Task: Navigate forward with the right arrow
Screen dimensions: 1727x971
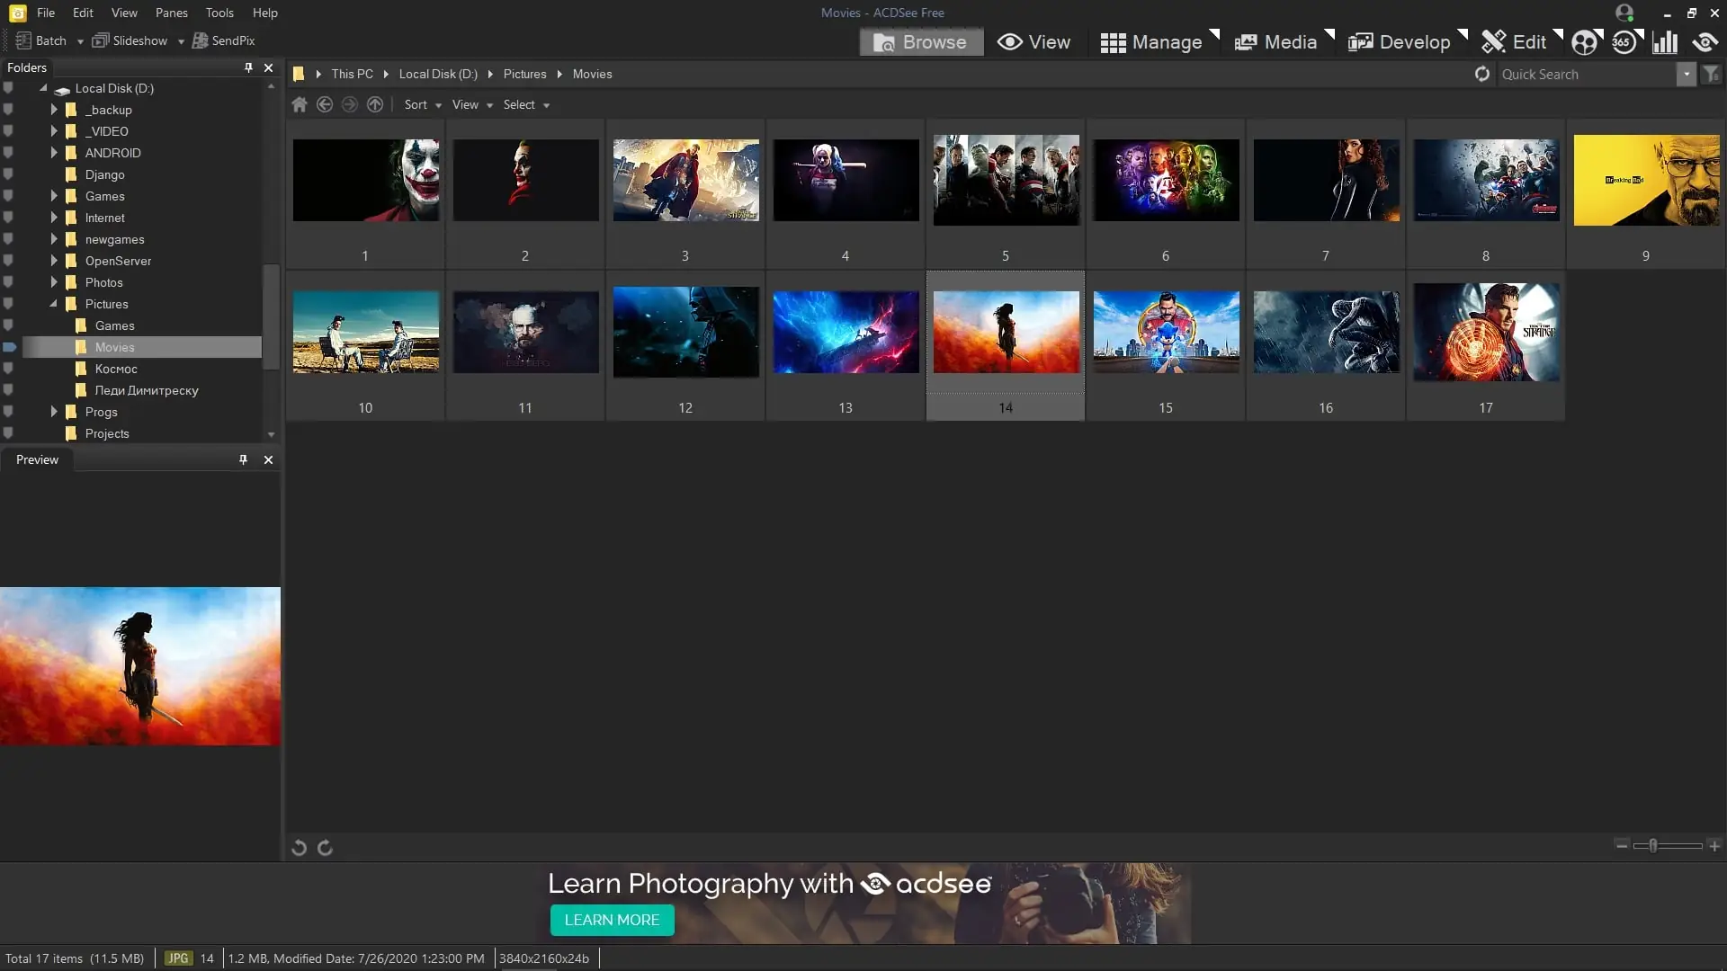Action: 350,104
